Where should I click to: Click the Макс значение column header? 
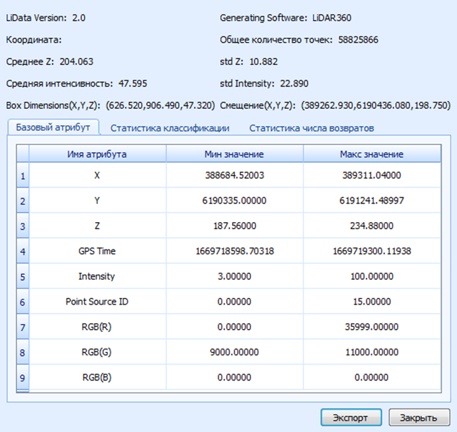(x=372, y=154)
